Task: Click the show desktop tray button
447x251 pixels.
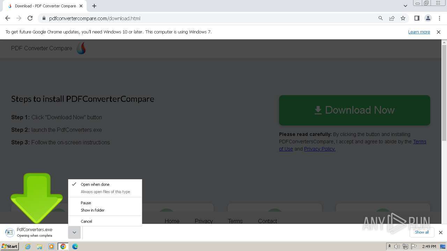Action: tap(443, 246)
